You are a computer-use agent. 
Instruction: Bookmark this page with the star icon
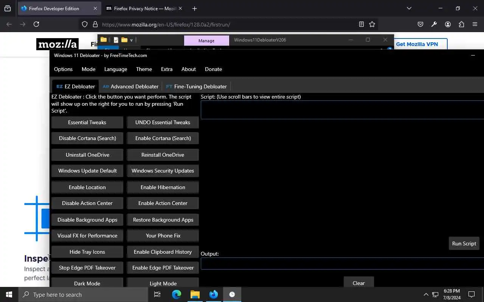pos(372,24)
